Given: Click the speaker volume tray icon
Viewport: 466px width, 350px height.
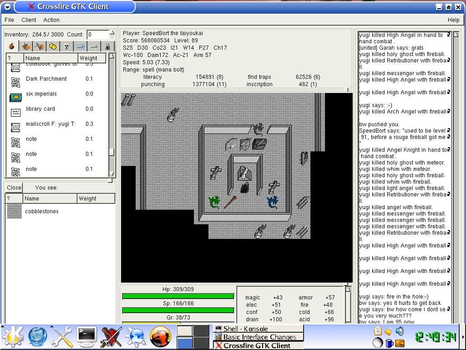Looking at the screenshot, I should click(x=400, y=331).
